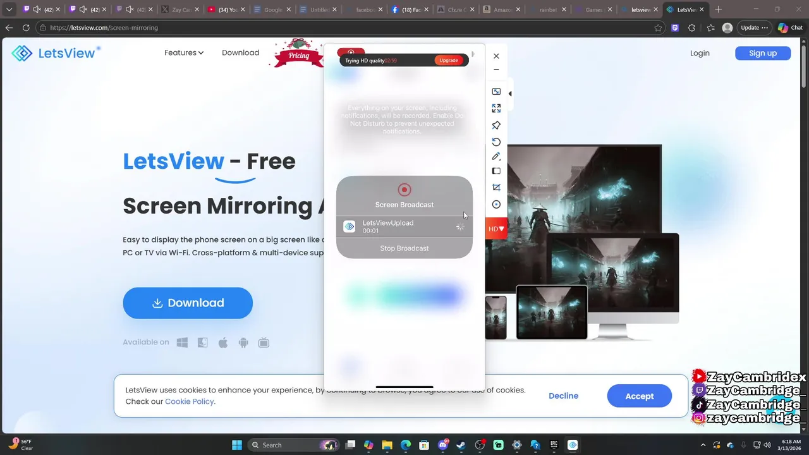Click the orange Upgrade button
This screenshot has height=455, width=809.
tap(449, 60)
